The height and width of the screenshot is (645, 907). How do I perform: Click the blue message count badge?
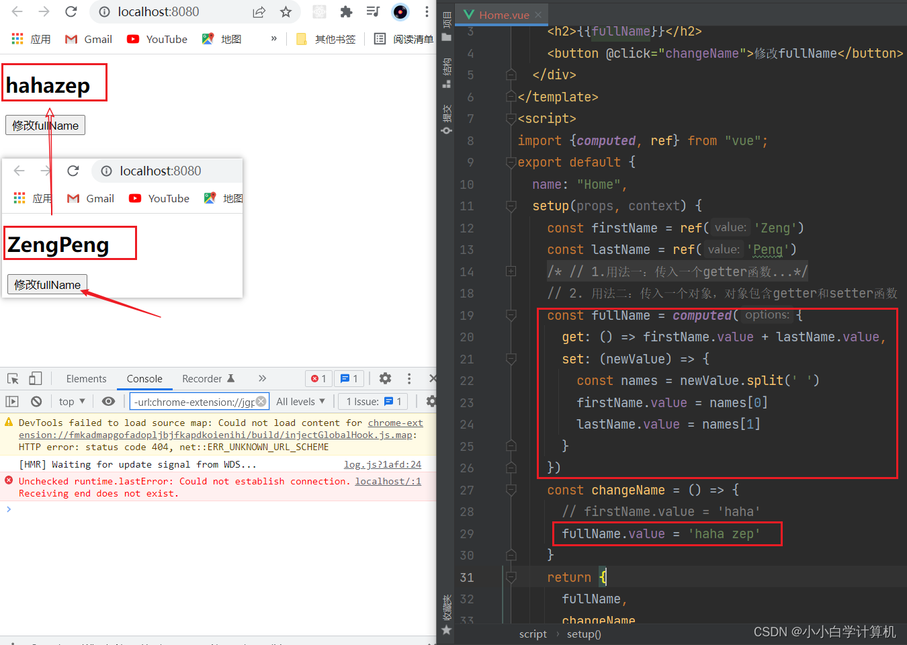coord(349,379)
